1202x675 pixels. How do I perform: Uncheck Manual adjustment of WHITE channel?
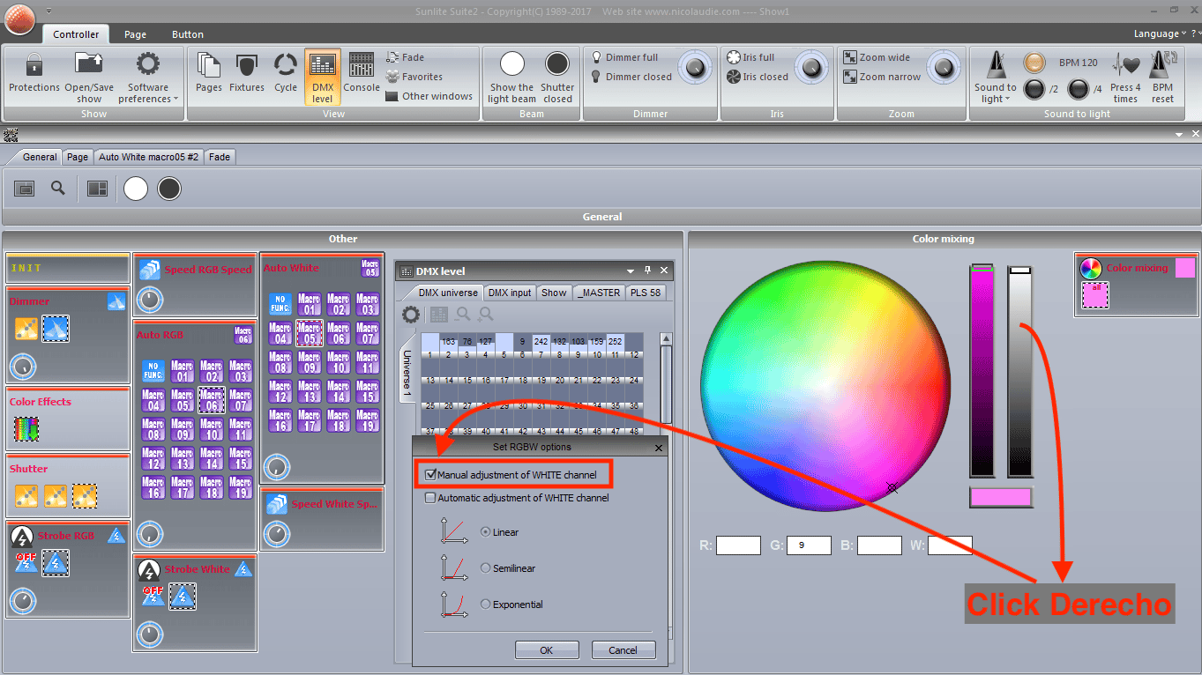click(x=431, y=475)
